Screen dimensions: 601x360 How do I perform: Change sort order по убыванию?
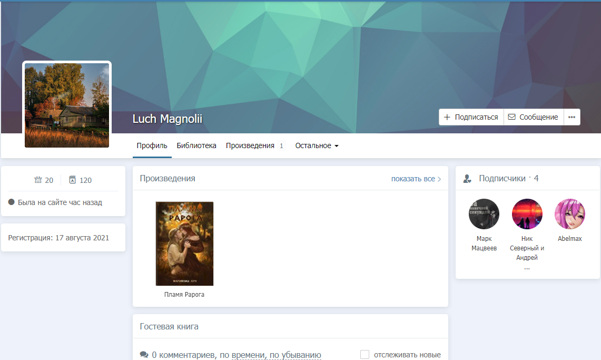tap(295, 355)
